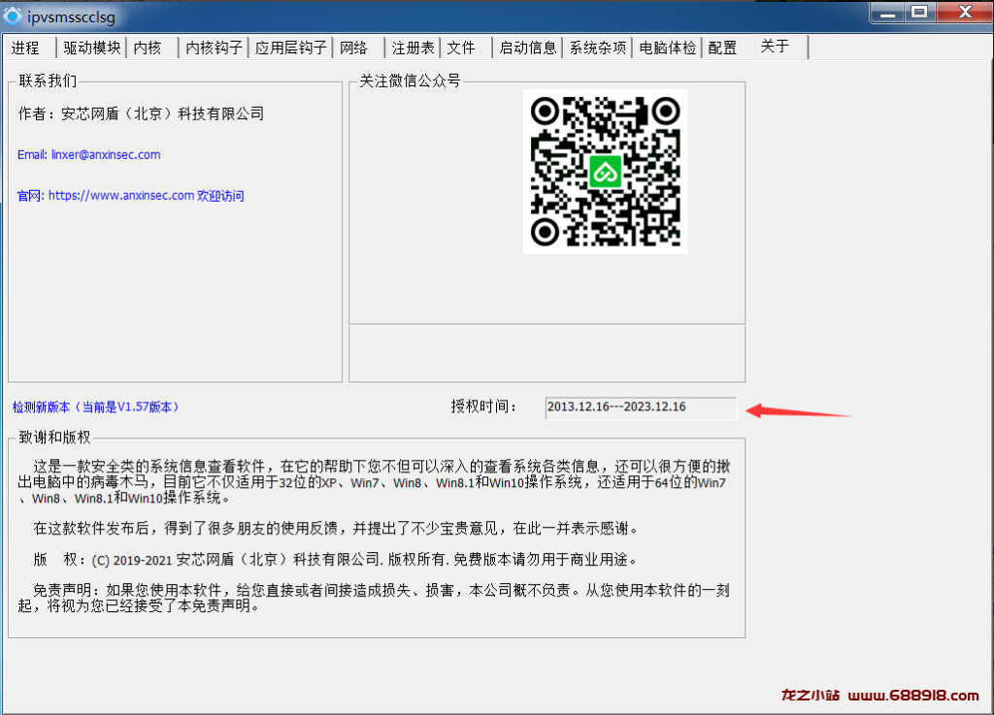Image resolution: width=994 pixels, height=715 pixels.
Task: Click the green logo inside the QR code
Action: 606,171
